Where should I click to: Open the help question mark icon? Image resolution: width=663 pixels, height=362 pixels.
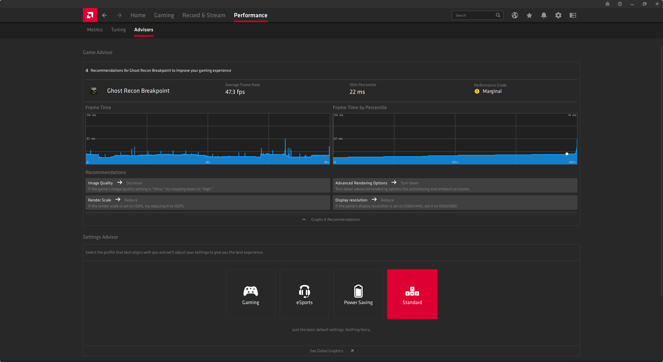(620, 4)
